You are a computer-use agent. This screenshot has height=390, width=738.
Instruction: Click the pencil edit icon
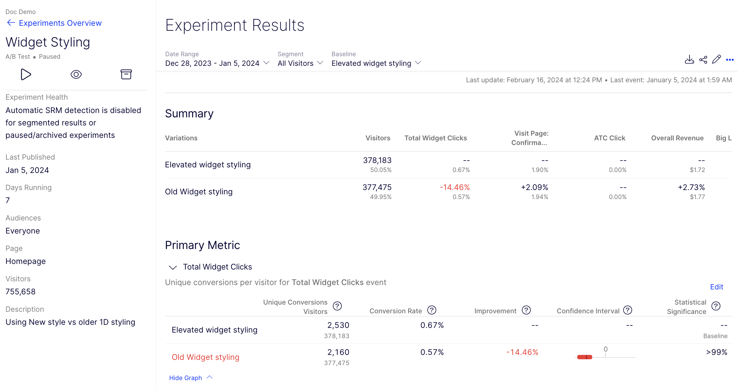716,59
